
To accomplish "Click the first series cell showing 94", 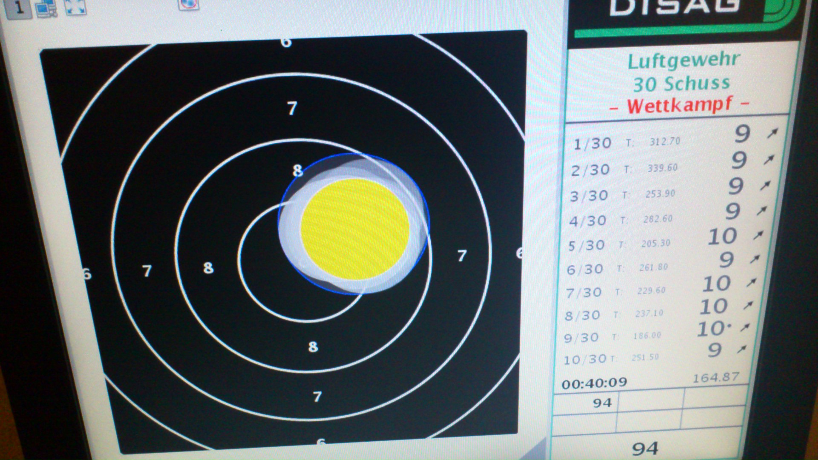I will (x=602, y=402).
